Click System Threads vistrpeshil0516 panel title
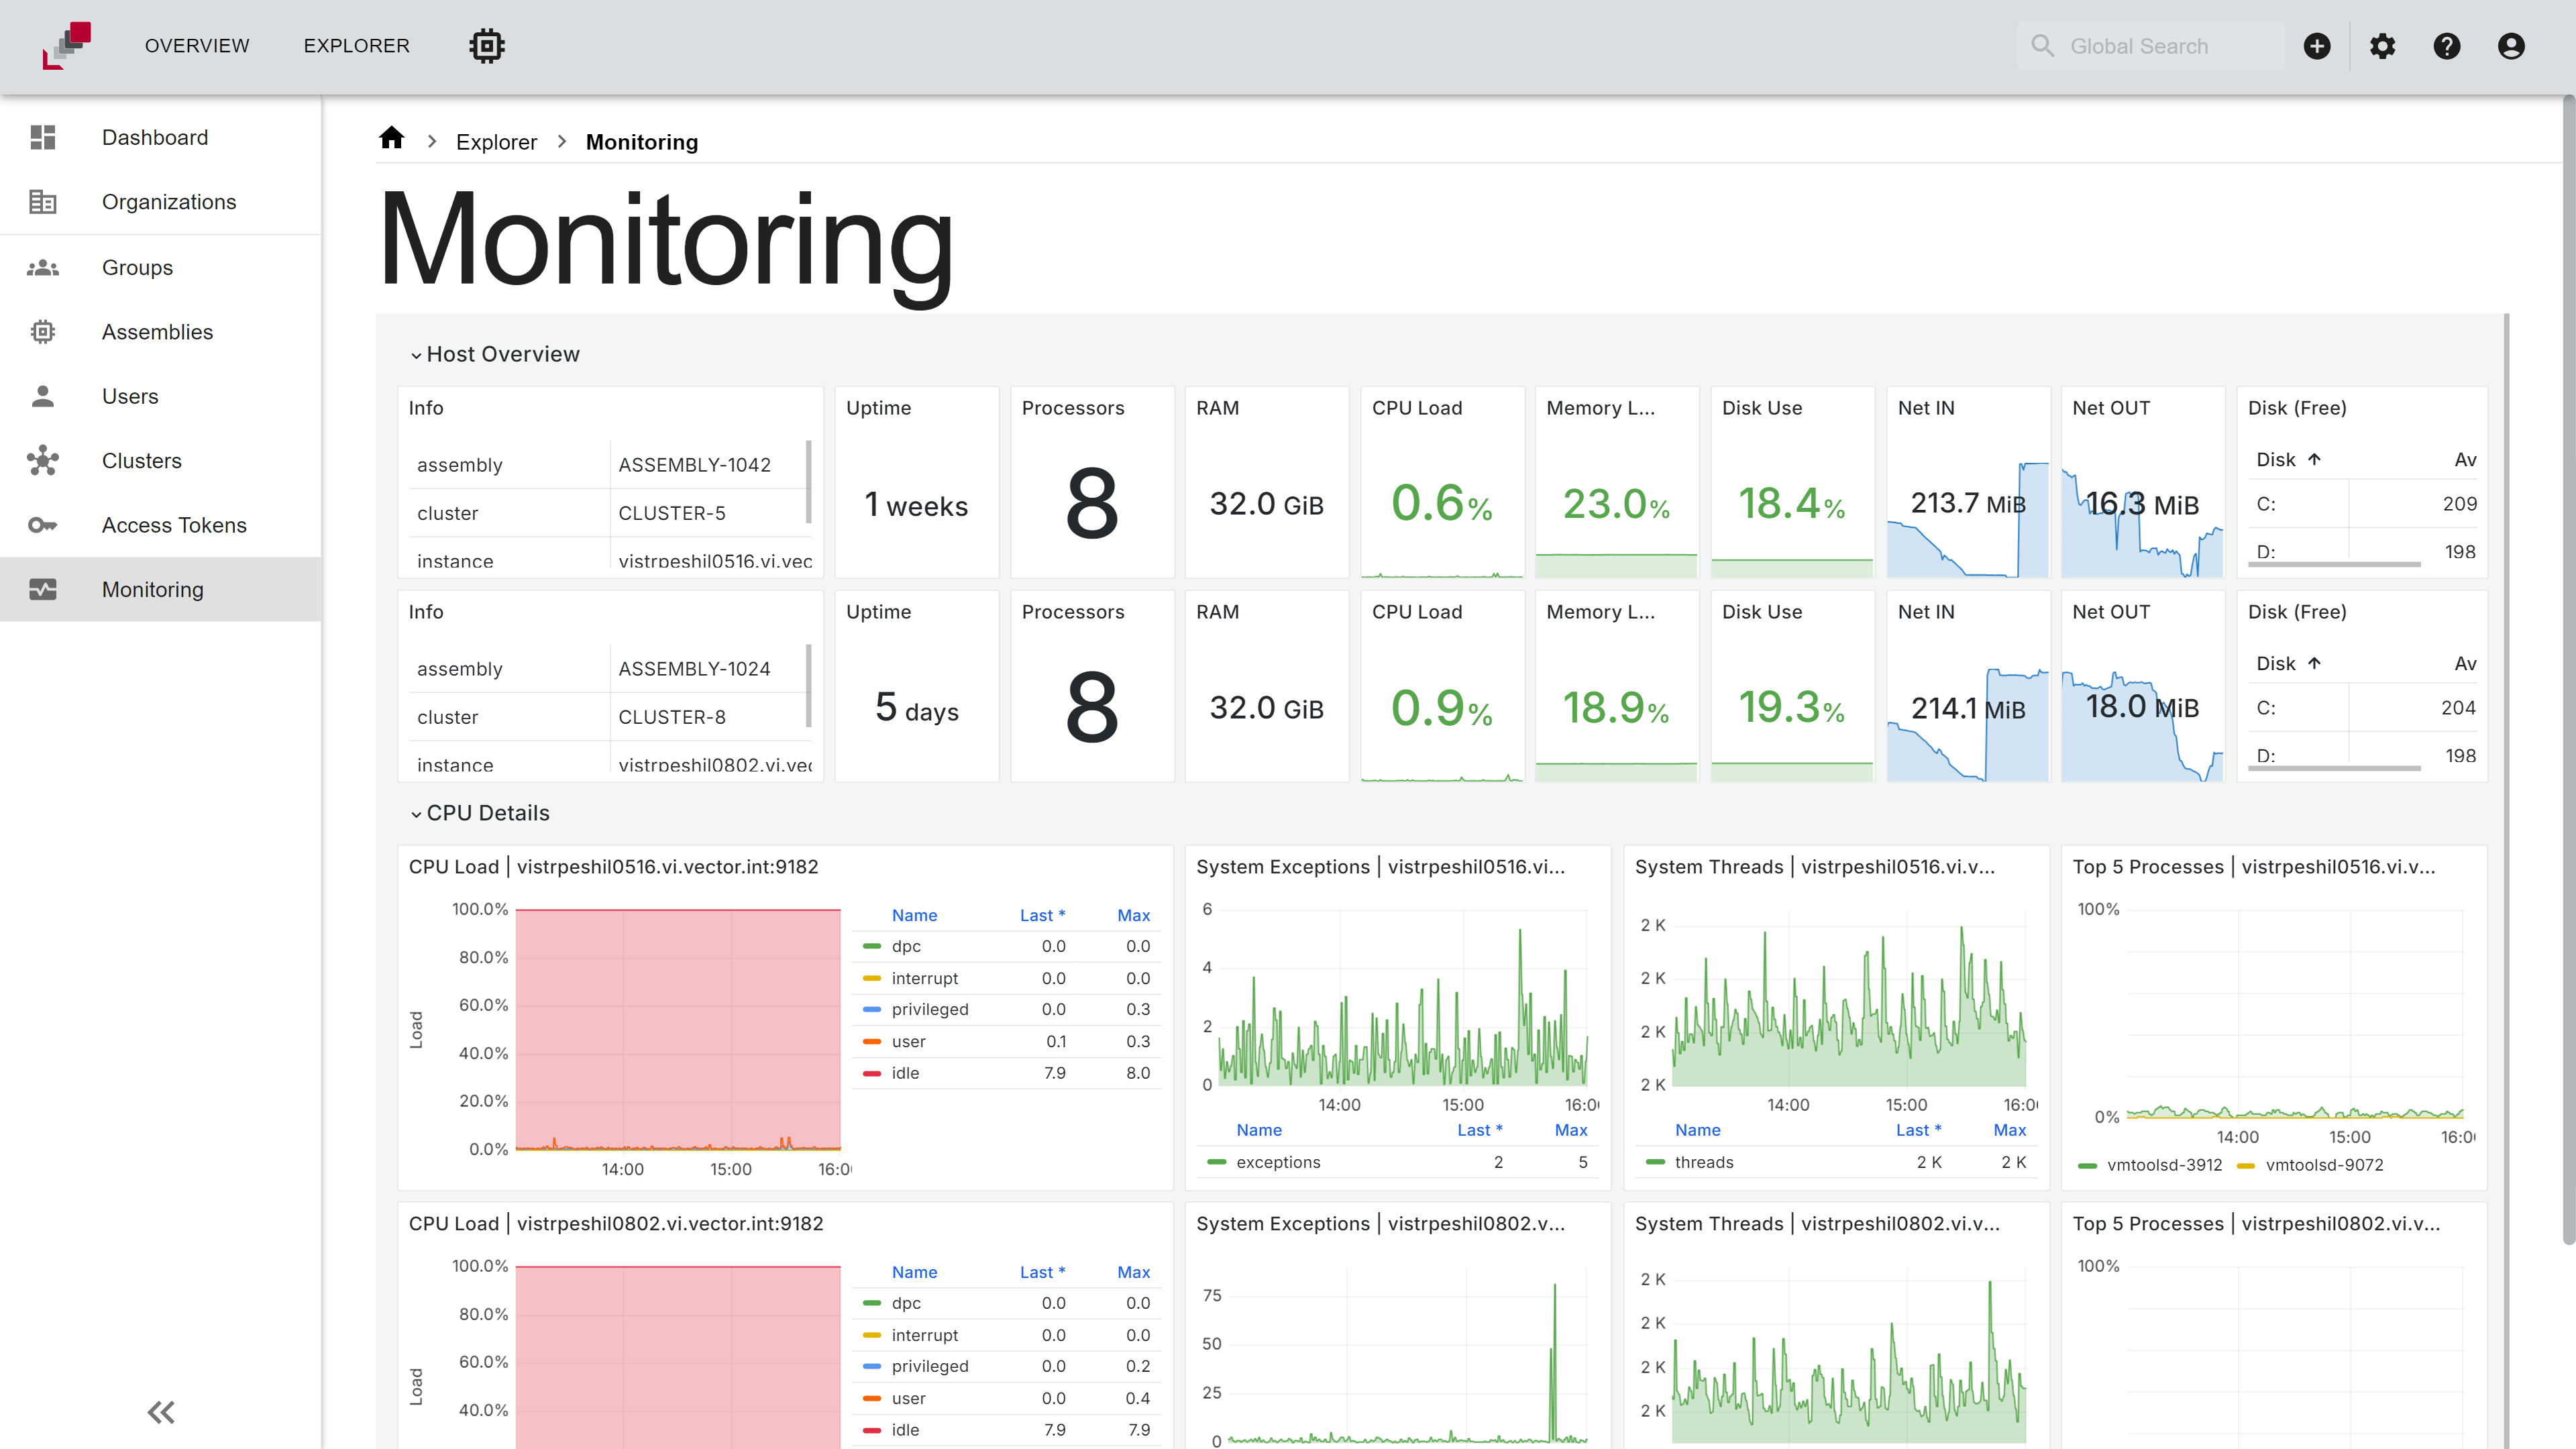Image resolution: width=2576 pixels, height=1449 pixels. 1815,867
